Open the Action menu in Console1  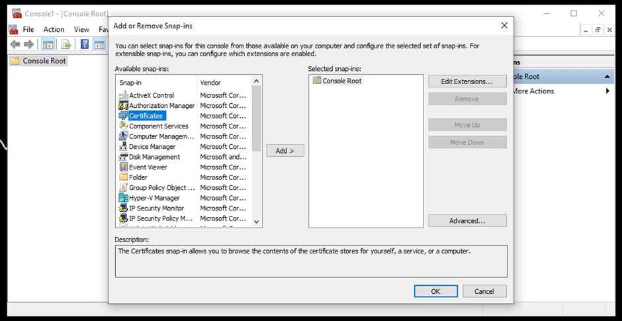point(54,29)
